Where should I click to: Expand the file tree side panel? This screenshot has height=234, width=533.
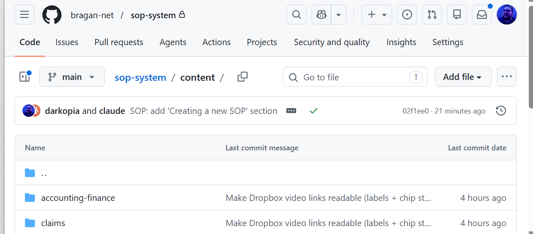[25, 77]
